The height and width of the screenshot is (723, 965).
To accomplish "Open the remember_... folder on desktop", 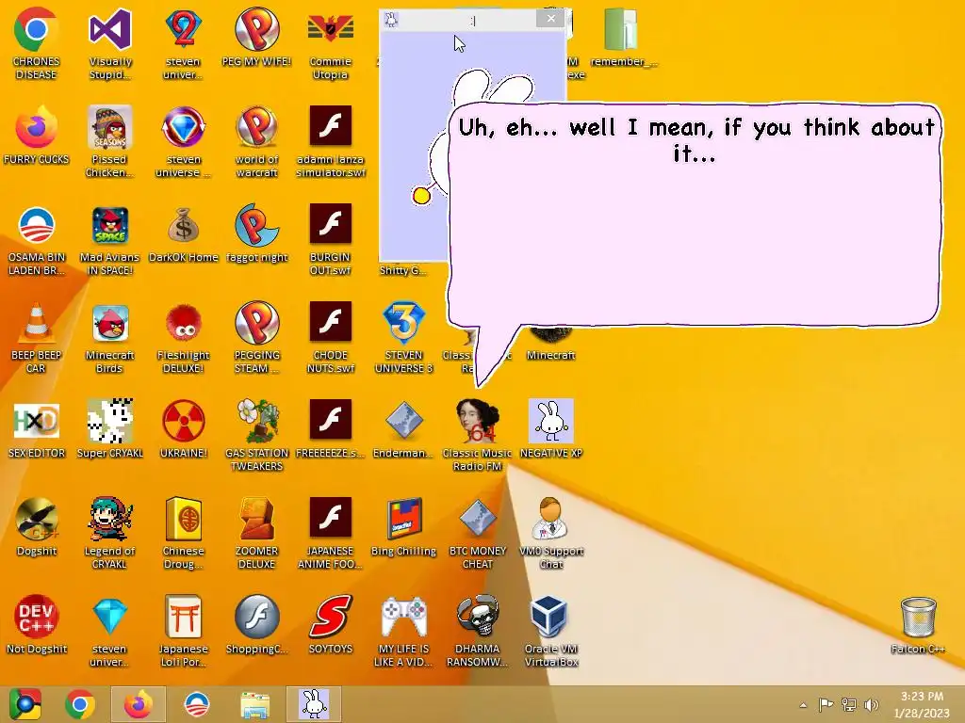I will [620, 29].
